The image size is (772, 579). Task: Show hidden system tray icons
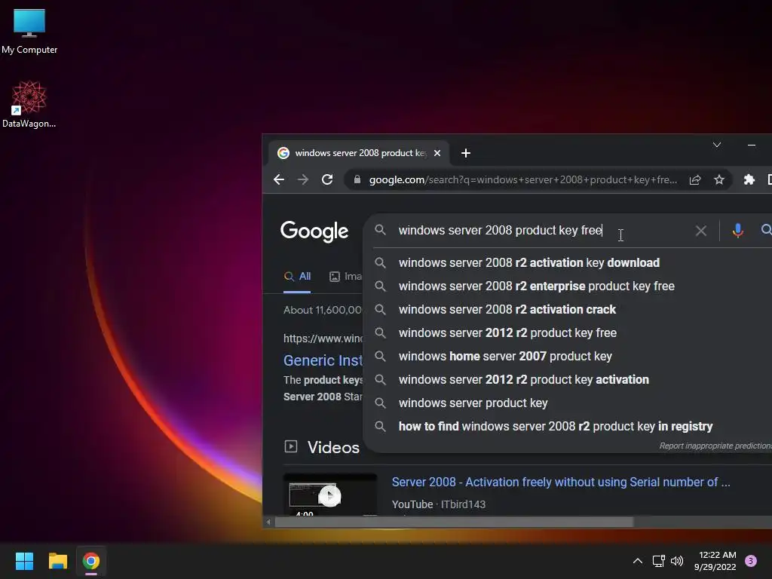tap(638, 561)
